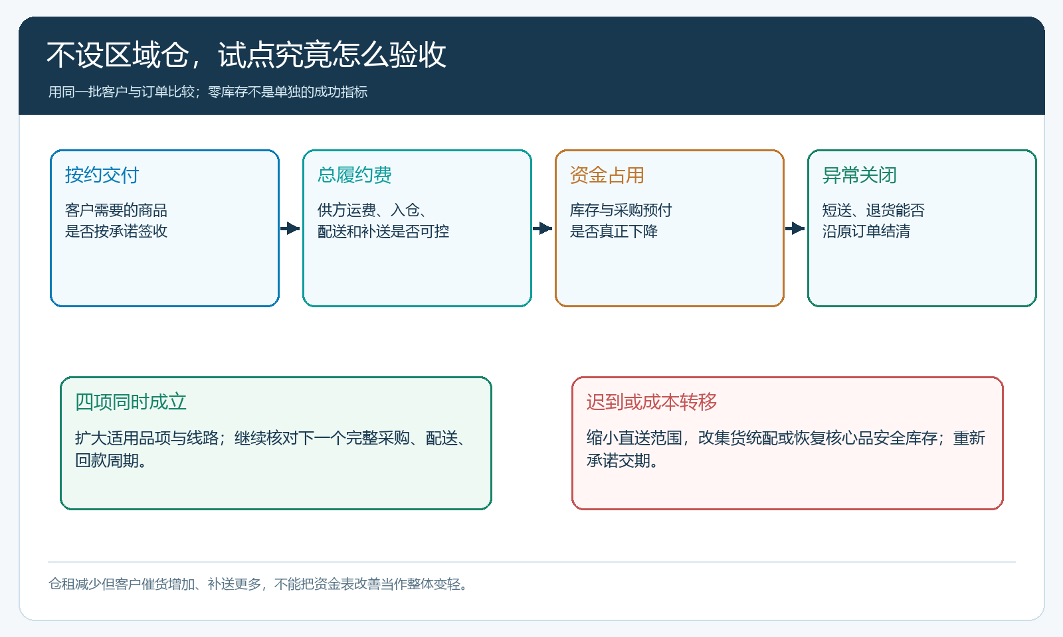1063x637 pixels.
Task: Click text 回款周期。
Action: (x=111, y=460)
